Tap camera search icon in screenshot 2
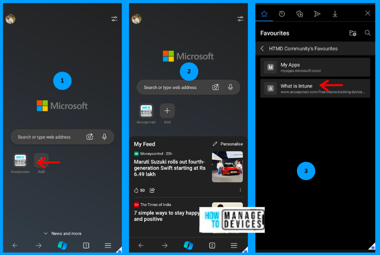Image resolution: width=380 pixels, height=255 pixels. coord(216,87)
